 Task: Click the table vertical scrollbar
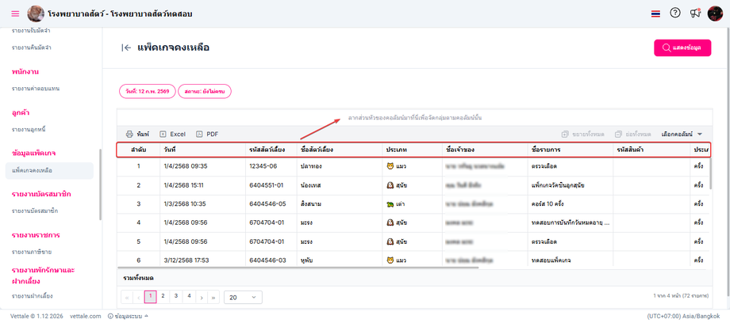710,173
